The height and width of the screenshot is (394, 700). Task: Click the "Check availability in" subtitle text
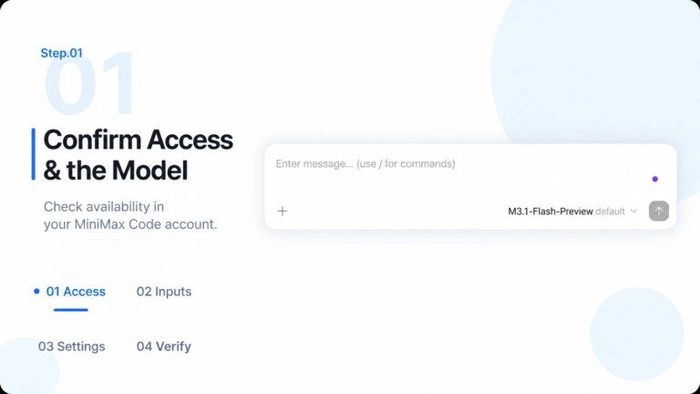[x=104, y=207]
